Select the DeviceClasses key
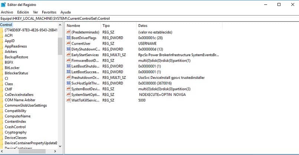 pos(16,138)
